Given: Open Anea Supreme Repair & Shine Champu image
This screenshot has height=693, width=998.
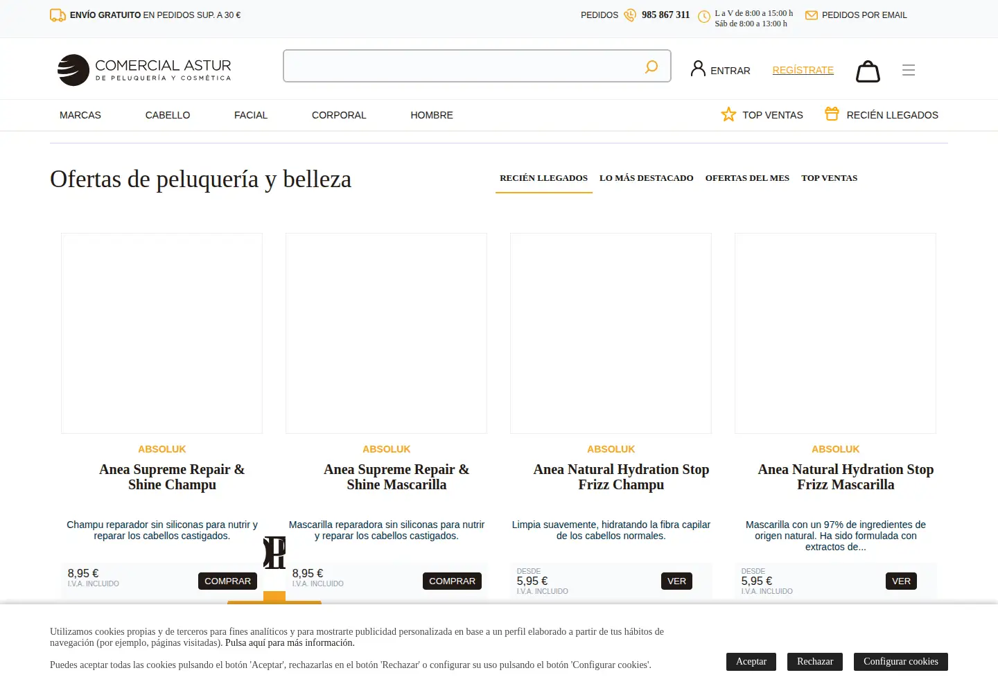Looking at the screenshot, I should [162, 333].
